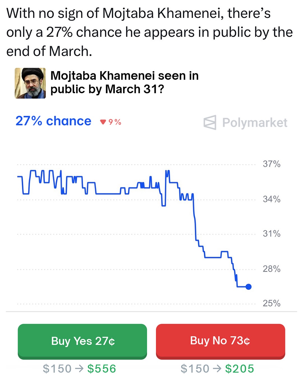Click the $205 No payout amount
The width and height of the screenshot is (303, 378).
point(239,368)
